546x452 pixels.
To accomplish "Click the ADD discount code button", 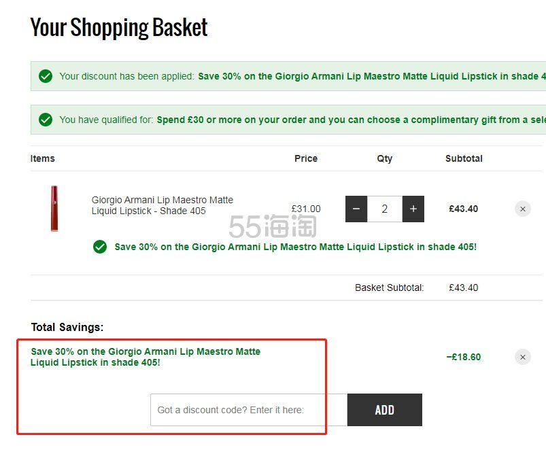I will pyautogui.click(x=385, y=410).
